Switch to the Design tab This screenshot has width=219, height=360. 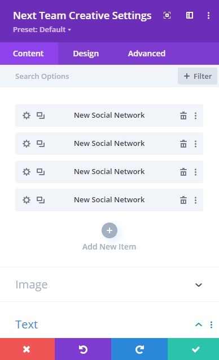point(86,54)
